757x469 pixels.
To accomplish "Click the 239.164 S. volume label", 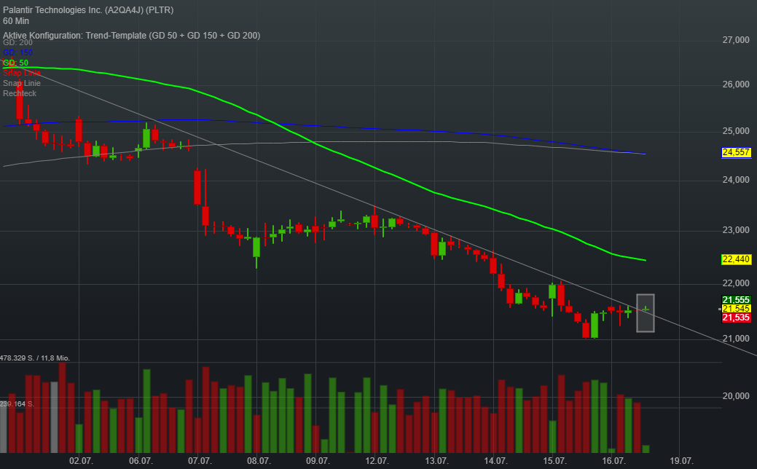I will coord(17,404).
